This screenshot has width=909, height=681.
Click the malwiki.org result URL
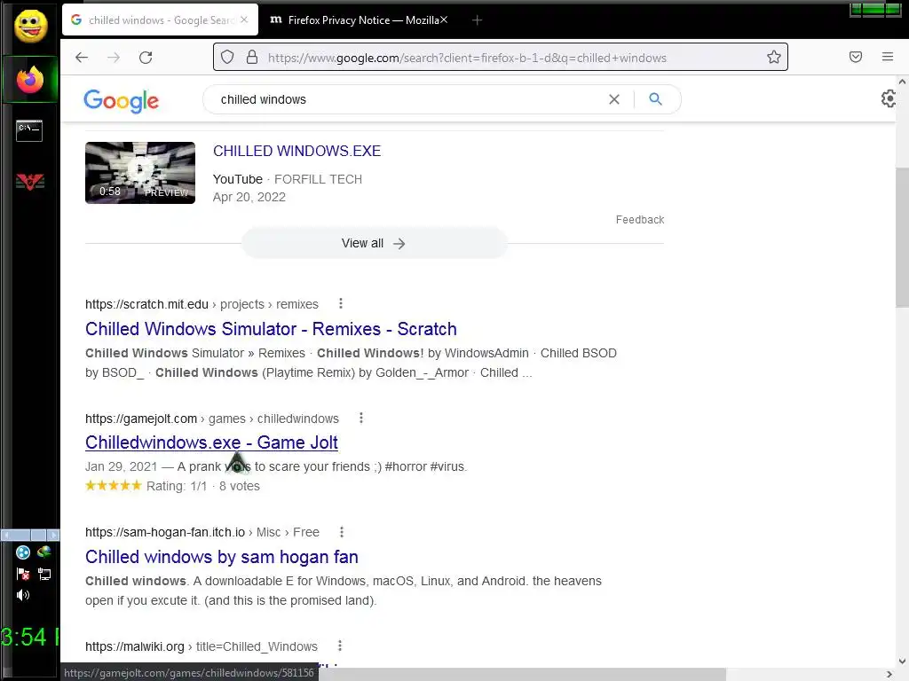coord(202,646)
